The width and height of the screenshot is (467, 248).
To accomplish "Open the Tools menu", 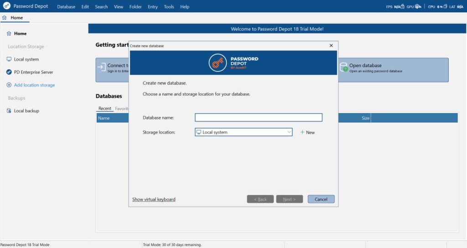I will tap(169, 6).
